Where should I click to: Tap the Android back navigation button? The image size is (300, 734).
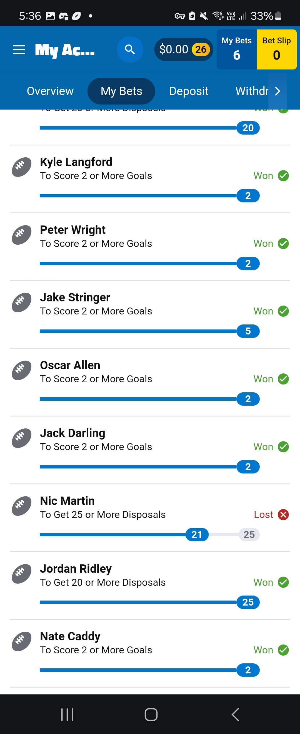tap(235, 714)
